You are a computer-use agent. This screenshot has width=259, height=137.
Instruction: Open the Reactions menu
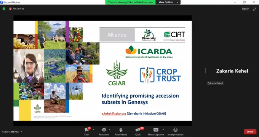point(104,132)
